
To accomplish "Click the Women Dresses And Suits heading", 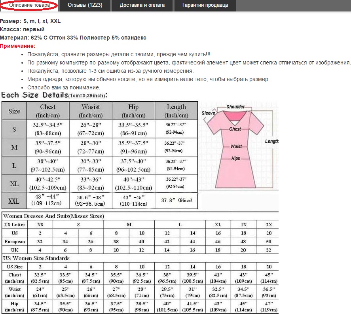I will click(x=53, y=216).
